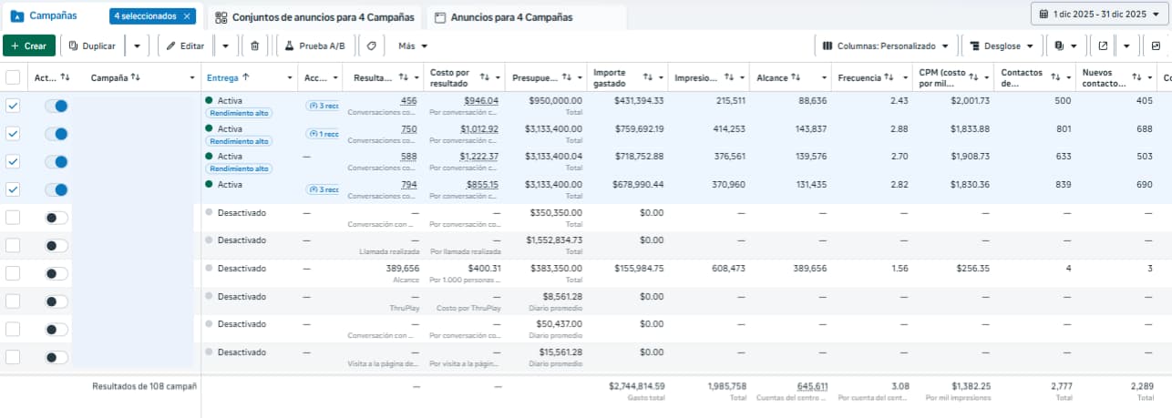This screenshot has height=418, width=1172.
Task: Sort by the Presupue... column arrows
Action: (x=566, y=77)
